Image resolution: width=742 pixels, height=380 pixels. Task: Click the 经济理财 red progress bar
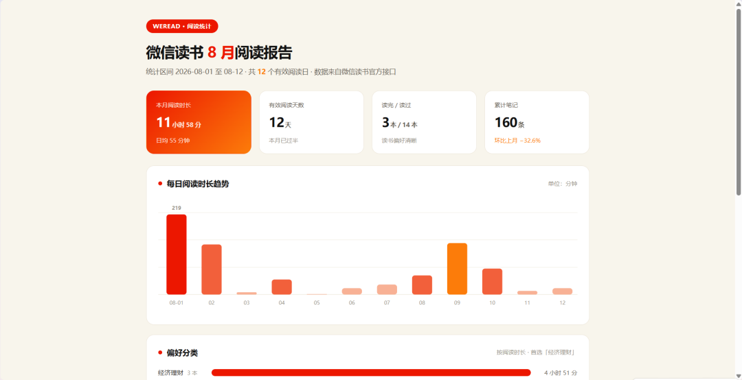click(x=371, y=373)
